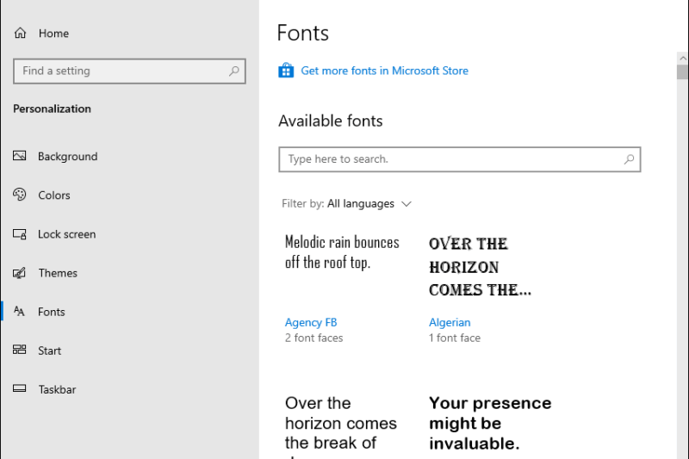Focus the Type here to search box
Image resolution: width=689 pixels, height=459 pixels.
point(460,159)
